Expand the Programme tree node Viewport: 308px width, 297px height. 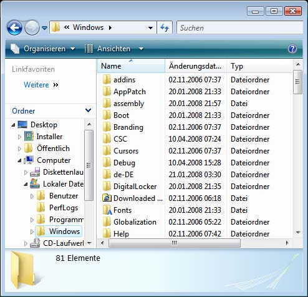tap(32, 220)
